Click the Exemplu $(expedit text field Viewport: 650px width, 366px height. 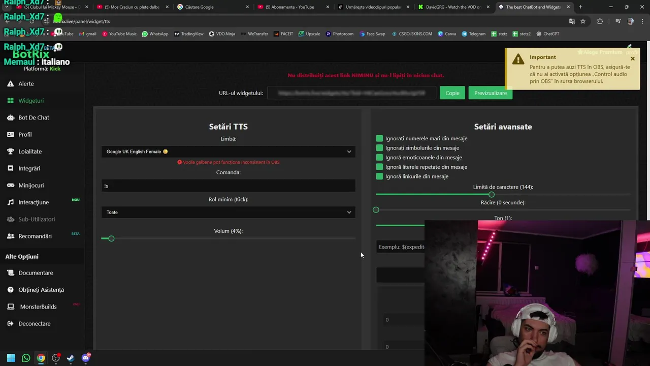click(x=400, y=247)
